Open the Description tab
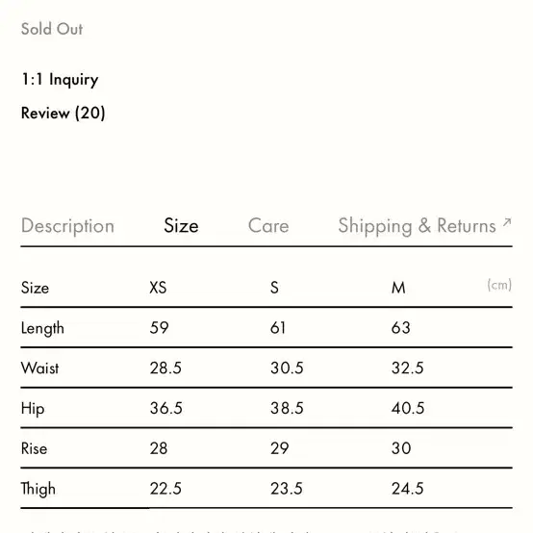The width and height of the screenshot is (533, 533). point(67,226)
